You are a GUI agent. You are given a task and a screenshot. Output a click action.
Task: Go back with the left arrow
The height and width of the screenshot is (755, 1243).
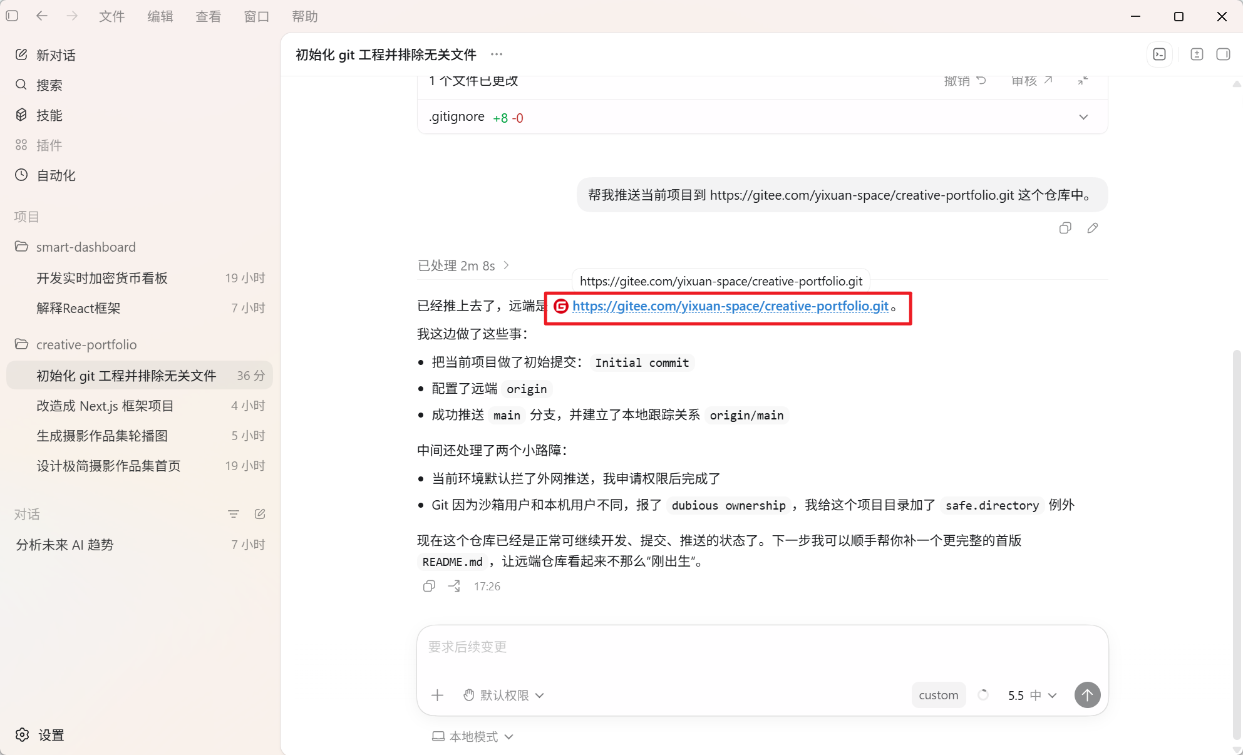pos(42,16)
